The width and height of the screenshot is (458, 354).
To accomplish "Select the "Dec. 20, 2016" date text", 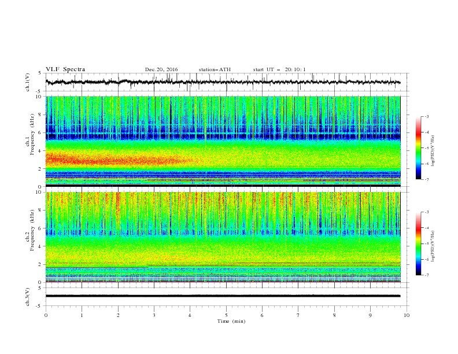I will pyautogui.click(x=161, y=69).
